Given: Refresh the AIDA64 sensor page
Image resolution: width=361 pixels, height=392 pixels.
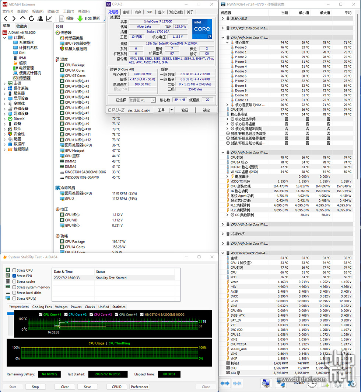Looking at the screenshot, I should pos(31,18).
